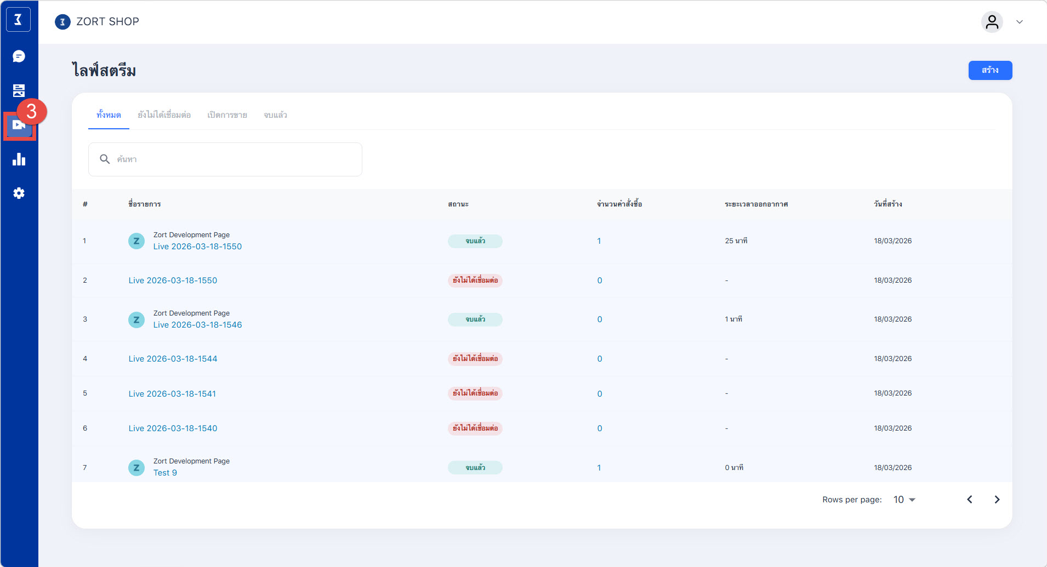The width and height of the screenshot is (1047, 567).
Task: Switch to the ยังไม่ได้เชื่อมต่อ tab
Action: click(164, 115)
